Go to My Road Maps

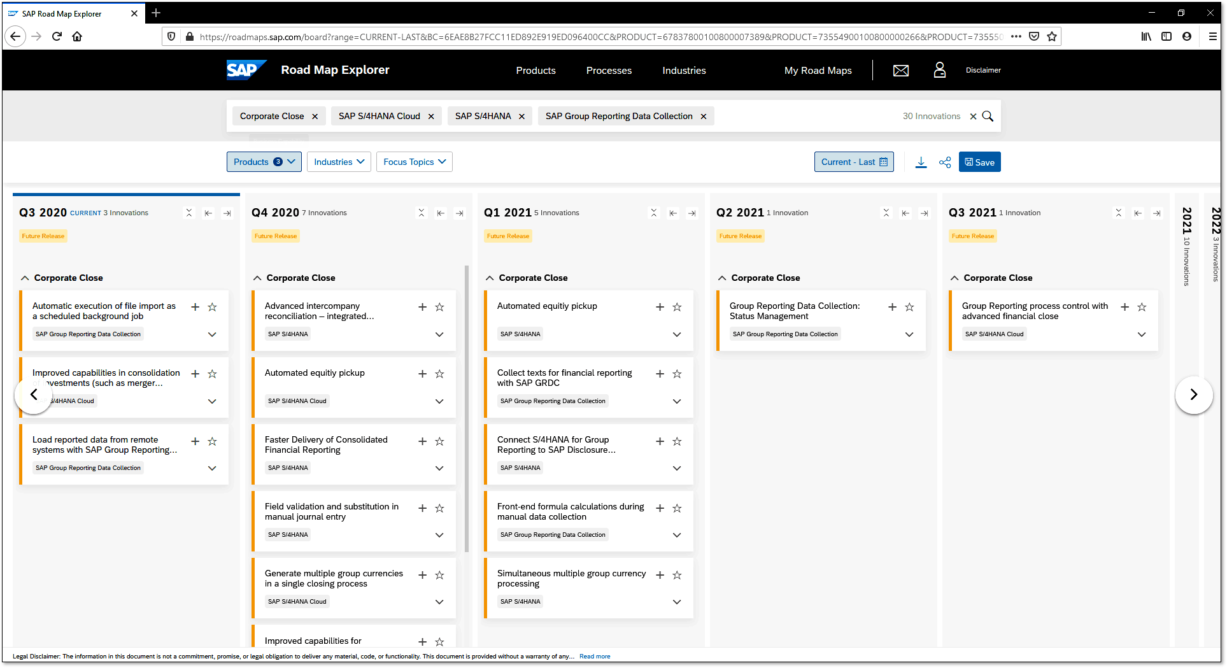(818, 71)
